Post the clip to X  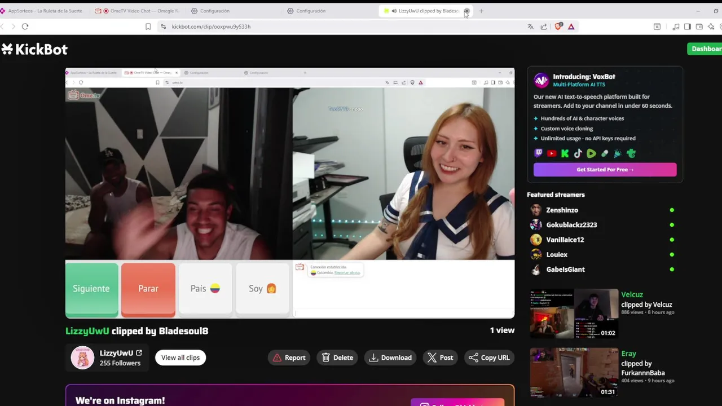point(440,358)
